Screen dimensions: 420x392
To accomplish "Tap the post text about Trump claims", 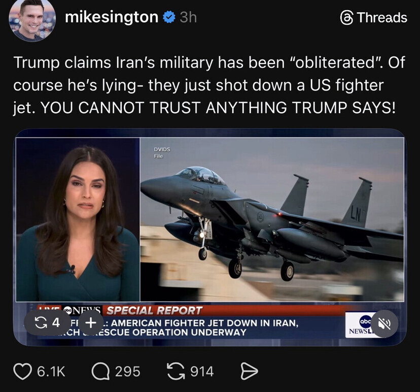I will tap(209, 85).
